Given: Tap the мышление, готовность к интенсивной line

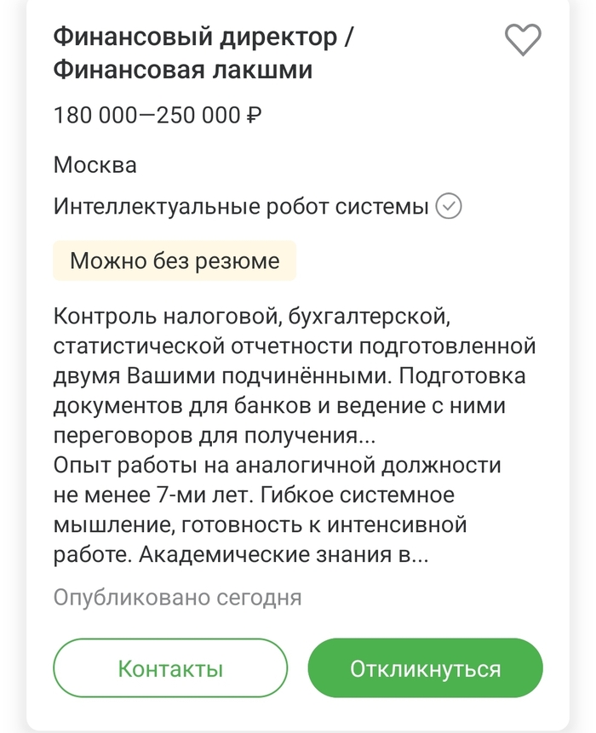Looking at the screenshot, I should point(260,525).
